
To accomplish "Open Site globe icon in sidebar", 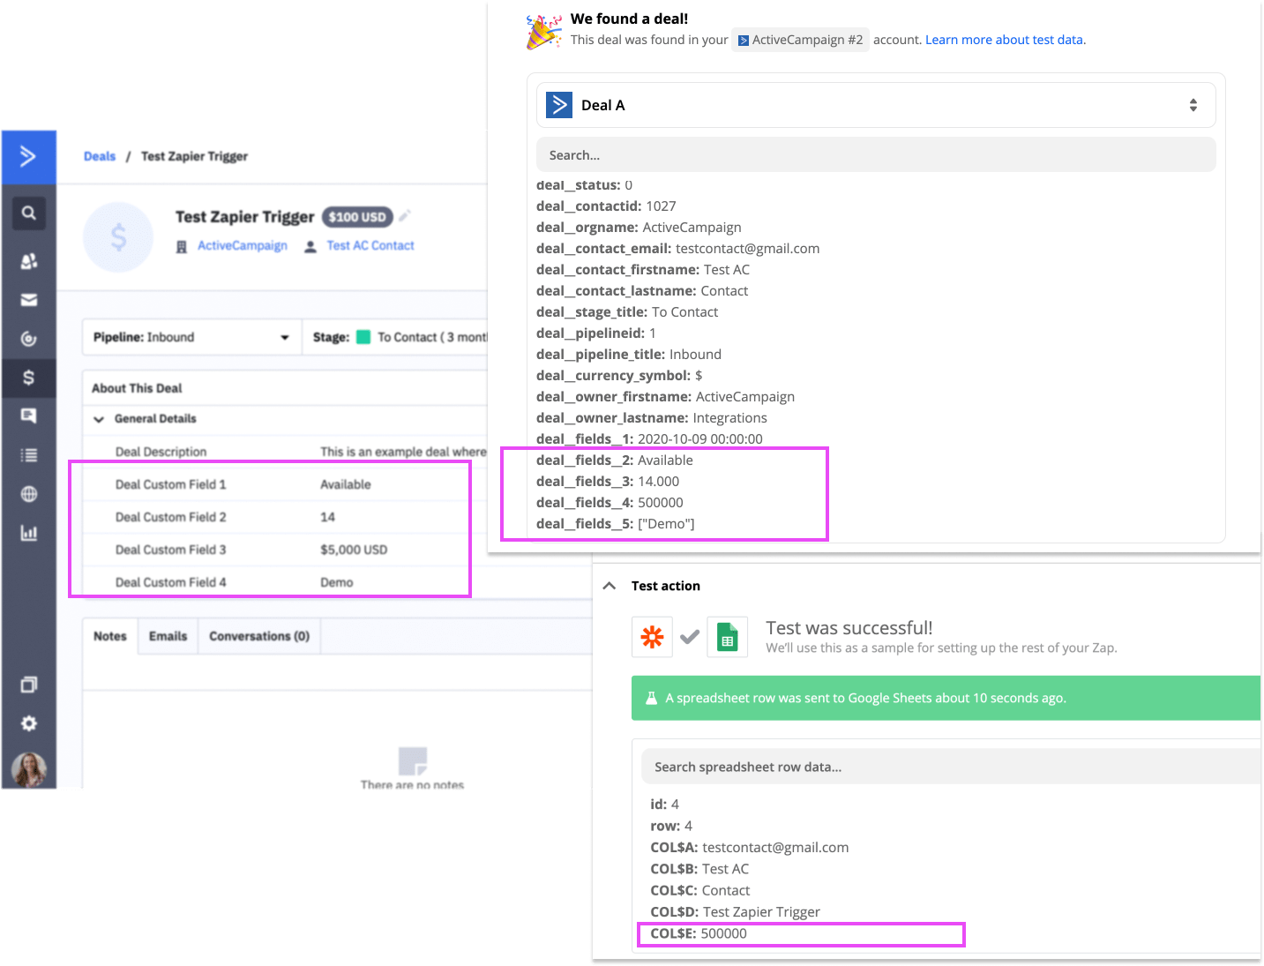I will [x=29, y=494].
